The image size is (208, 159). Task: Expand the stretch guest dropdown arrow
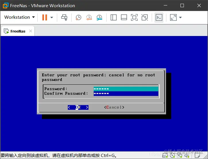point(180,18)
